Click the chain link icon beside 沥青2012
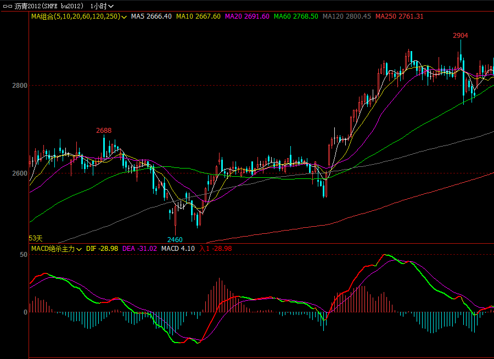Image resolution: width=494 pixels, height=359 pixels. coord(8,6)
